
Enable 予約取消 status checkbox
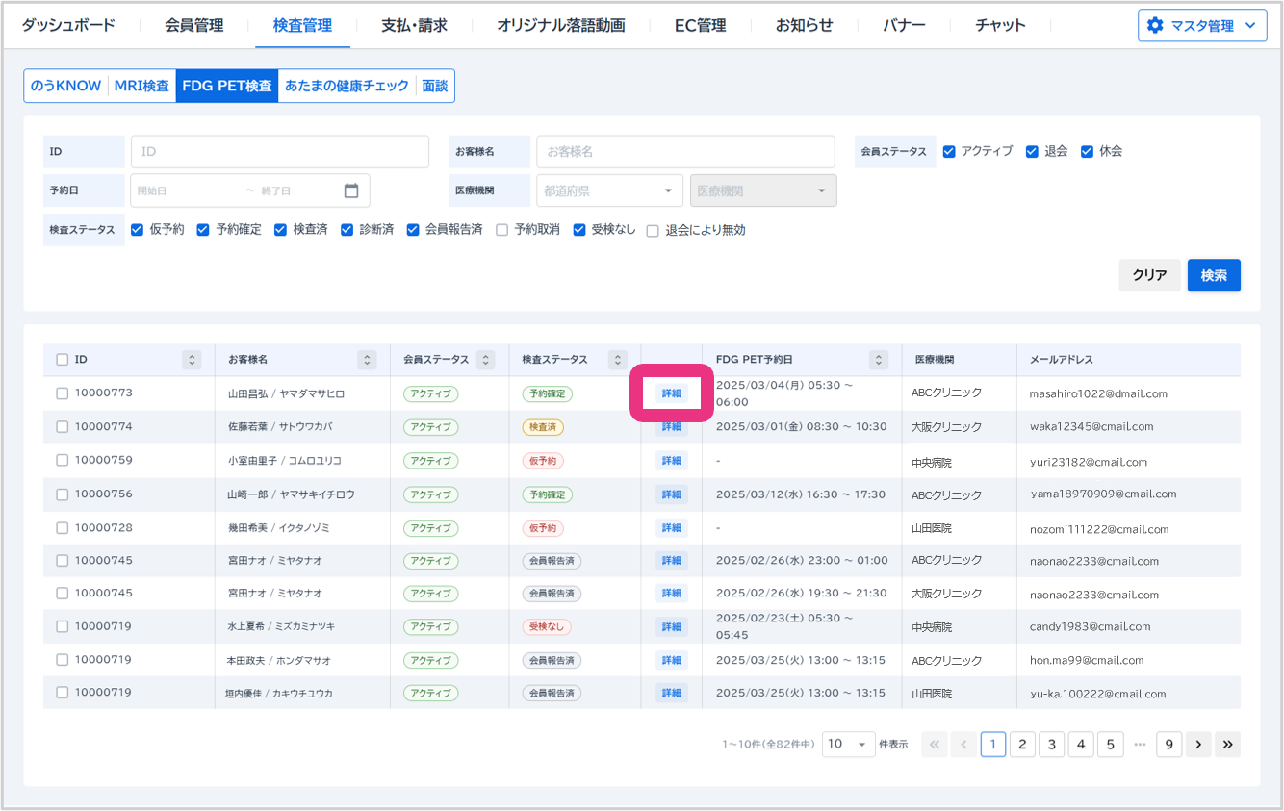(502, 230)
